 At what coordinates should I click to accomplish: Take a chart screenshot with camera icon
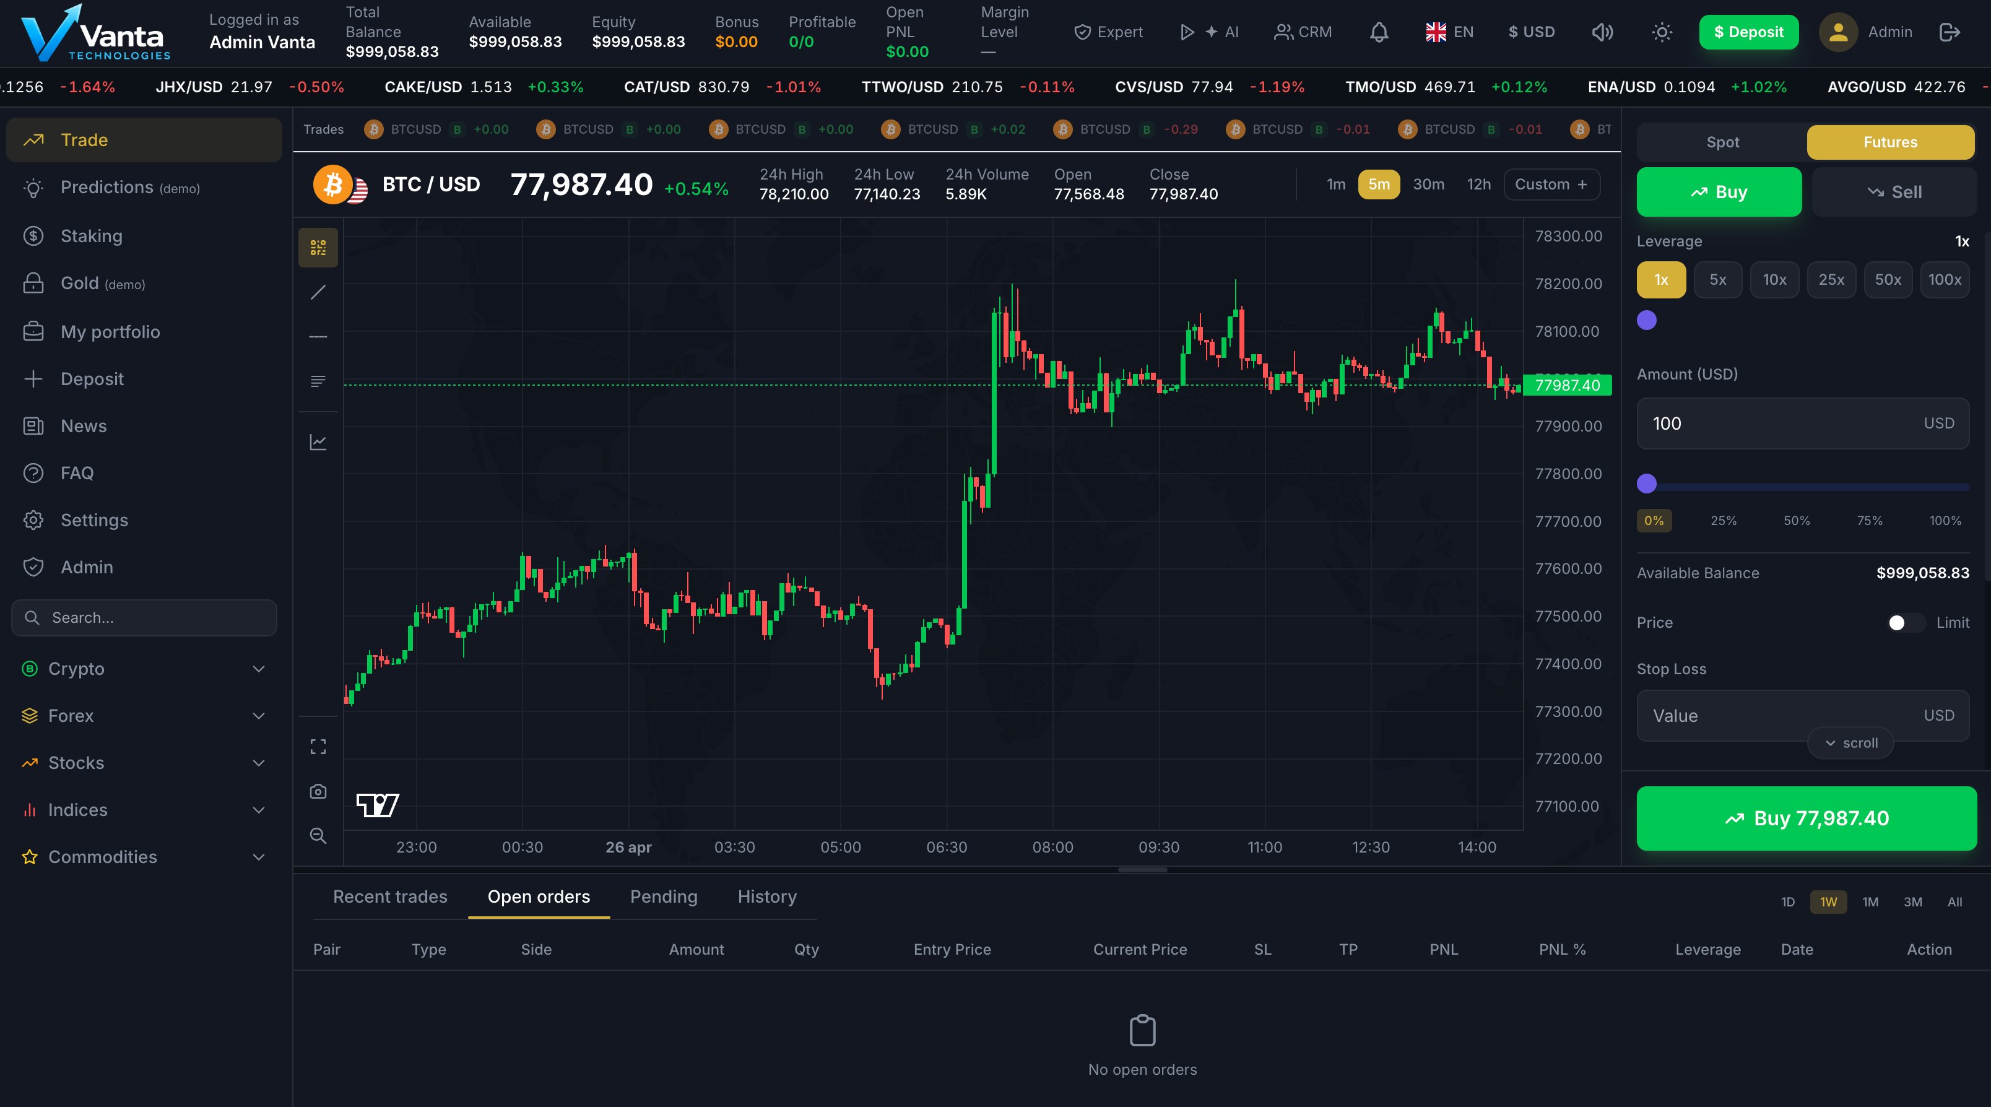[318, 791]
